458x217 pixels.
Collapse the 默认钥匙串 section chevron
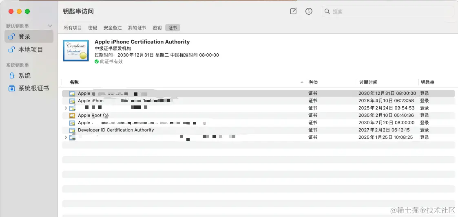[x=50, y=26]
